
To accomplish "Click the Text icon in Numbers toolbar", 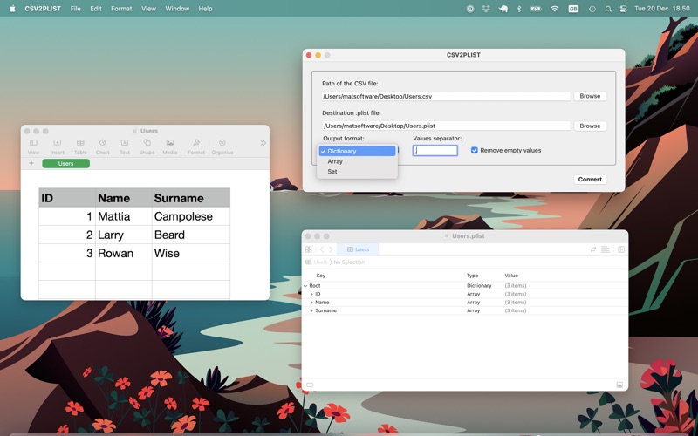I will coord(125,143).
